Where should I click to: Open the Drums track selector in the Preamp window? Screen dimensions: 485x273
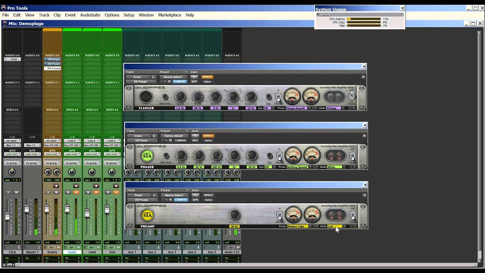(x=139, y=195)
